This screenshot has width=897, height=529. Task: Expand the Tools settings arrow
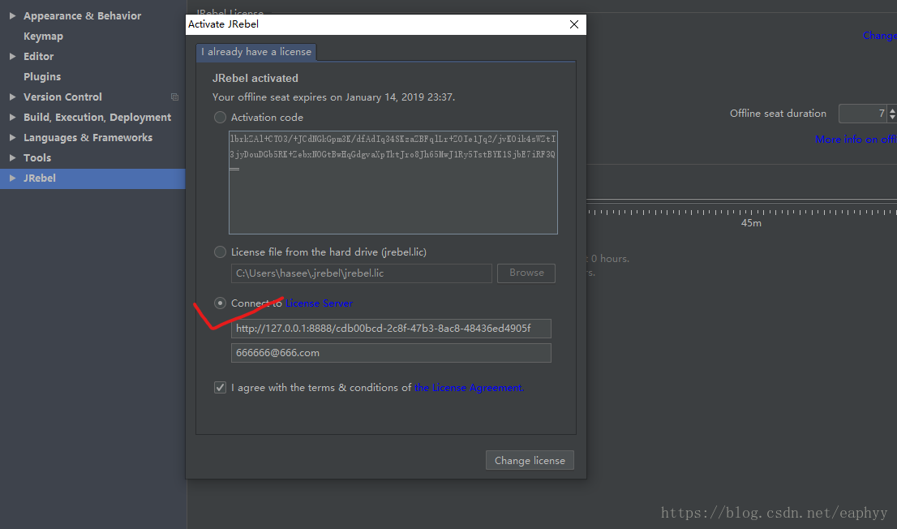click(x=12, y=158)
